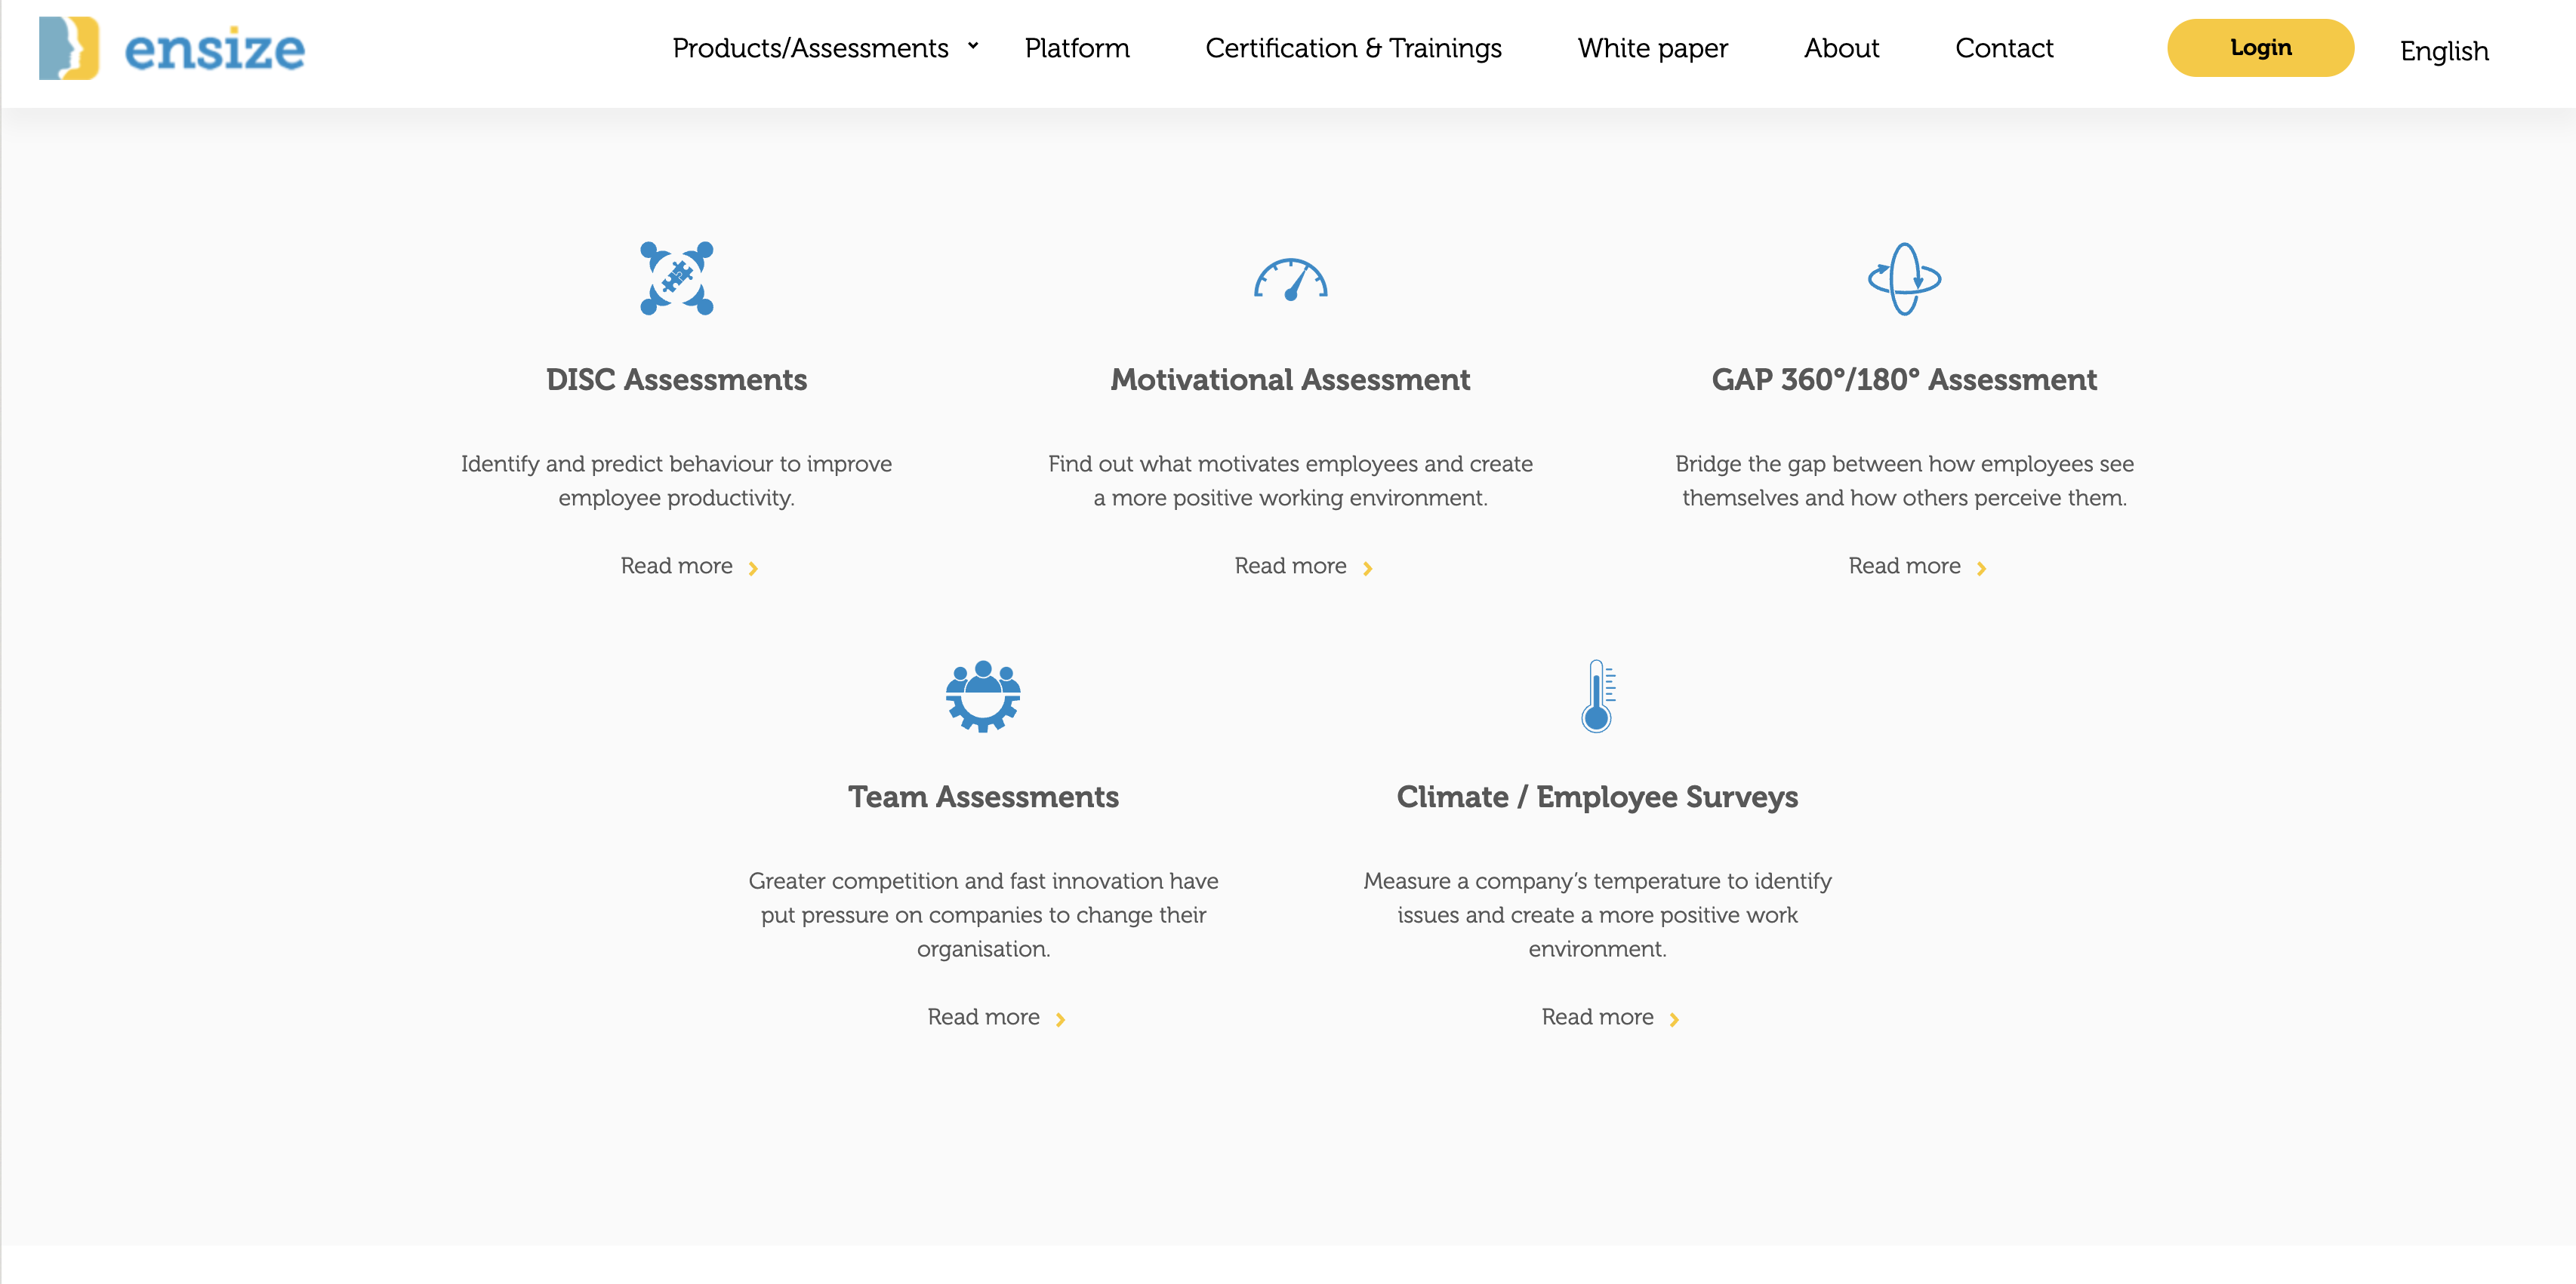2576x1284 pixels.
Task: Expand the Products/Assessments dropdown chevron
Action: click(x=972, y=46)
